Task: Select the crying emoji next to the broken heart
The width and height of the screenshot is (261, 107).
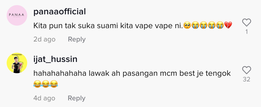Action: click(x=220, y=25)
